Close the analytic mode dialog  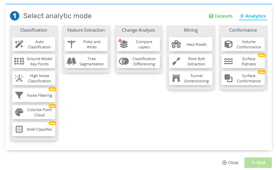tap(230, 163)
